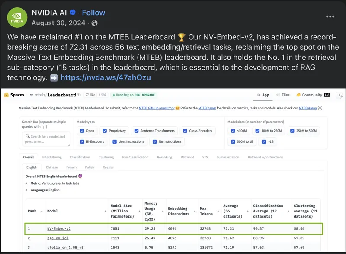Viewport: 346px width, 254px height.
Task: Toggle the Uses Instructions checkbox
Action: point(115,141)
